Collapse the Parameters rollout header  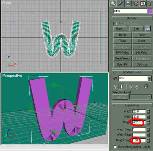tap(132, 105)
